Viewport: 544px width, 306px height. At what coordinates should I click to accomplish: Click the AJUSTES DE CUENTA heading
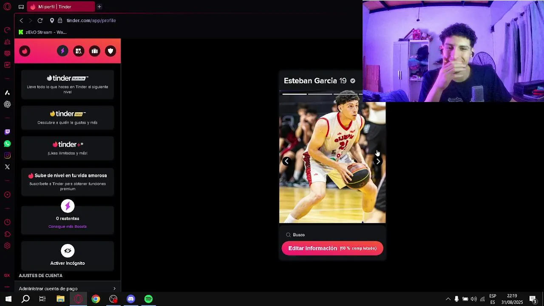click(41, 275)
